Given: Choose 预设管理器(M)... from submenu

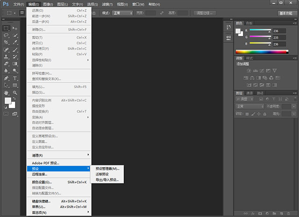Looking at the screenshot, I should coord(107,168).
